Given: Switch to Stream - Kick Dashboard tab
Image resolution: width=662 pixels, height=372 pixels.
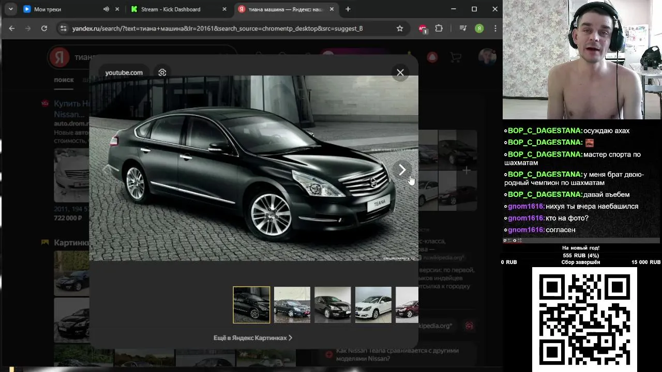Looking at the screenshot, I should [171, 9].
